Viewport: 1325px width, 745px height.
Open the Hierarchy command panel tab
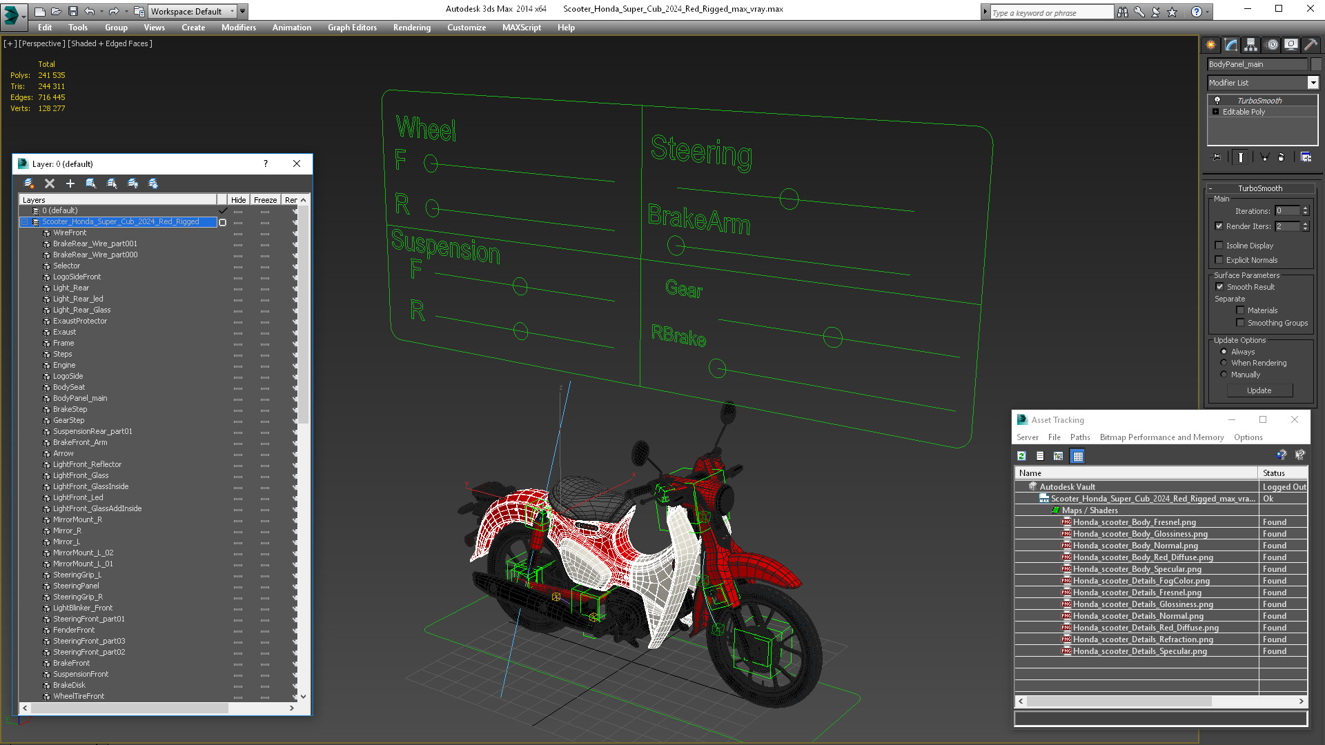coord(1251,45)
